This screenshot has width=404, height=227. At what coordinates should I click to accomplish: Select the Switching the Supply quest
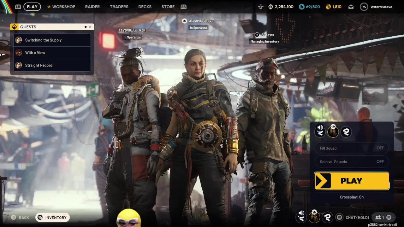52,40
